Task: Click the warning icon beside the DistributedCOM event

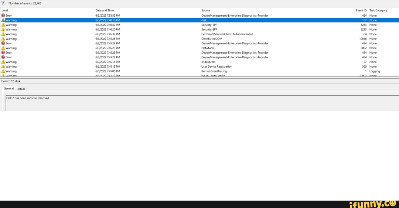Action: tap(3, 39)
